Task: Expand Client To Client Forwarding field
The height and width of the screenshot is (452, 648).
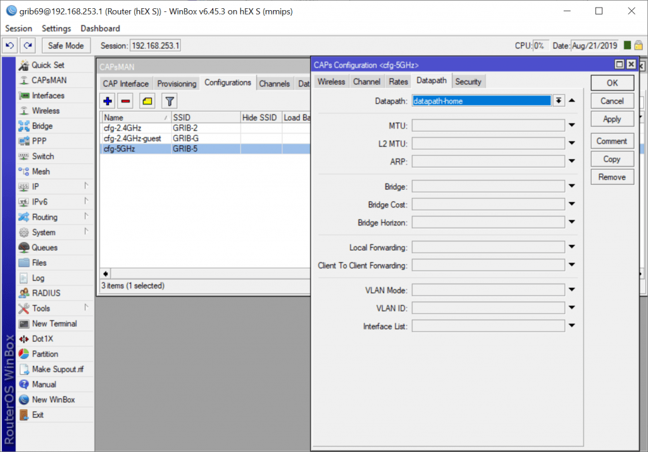Action: point(572,265)
